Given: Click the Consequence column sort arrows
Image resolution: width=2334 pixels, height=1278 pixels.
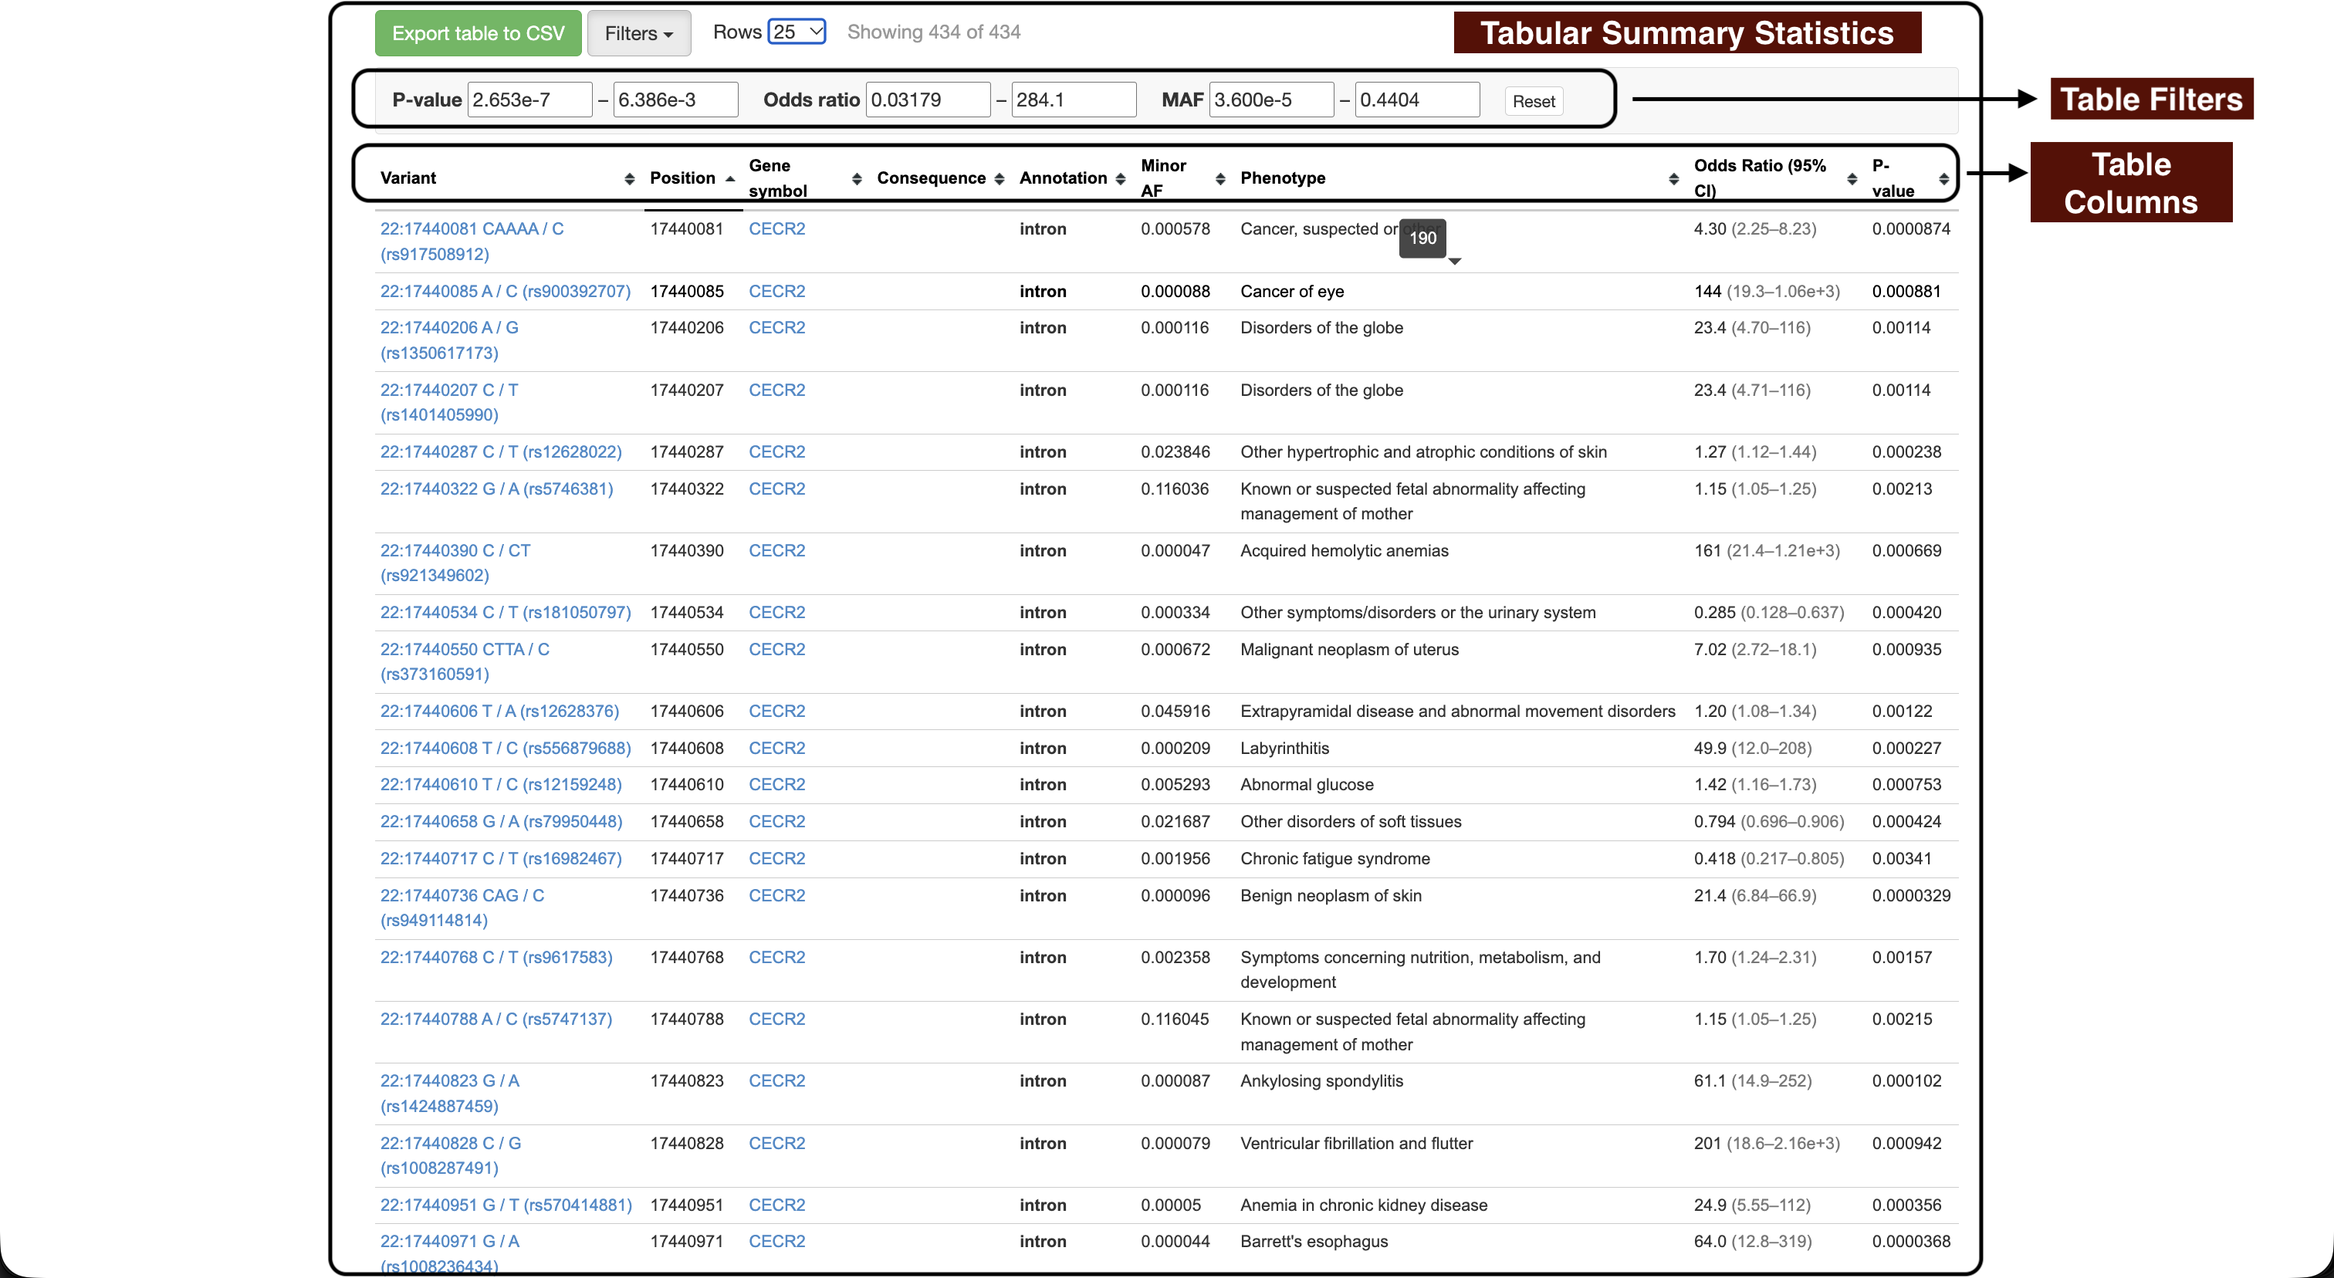Looking at the screenshot, I should coord(999,178).
